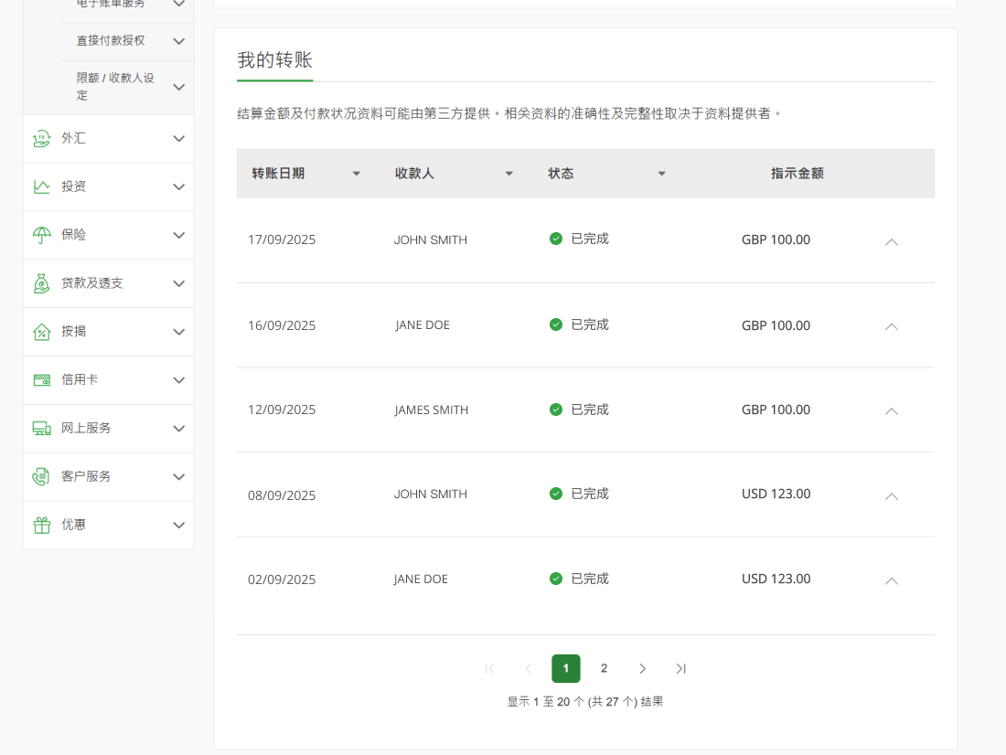Click the 贷款及透支 money bag icon
The width and height of the screenshot is (1006, 755).
tap(40, 282)
